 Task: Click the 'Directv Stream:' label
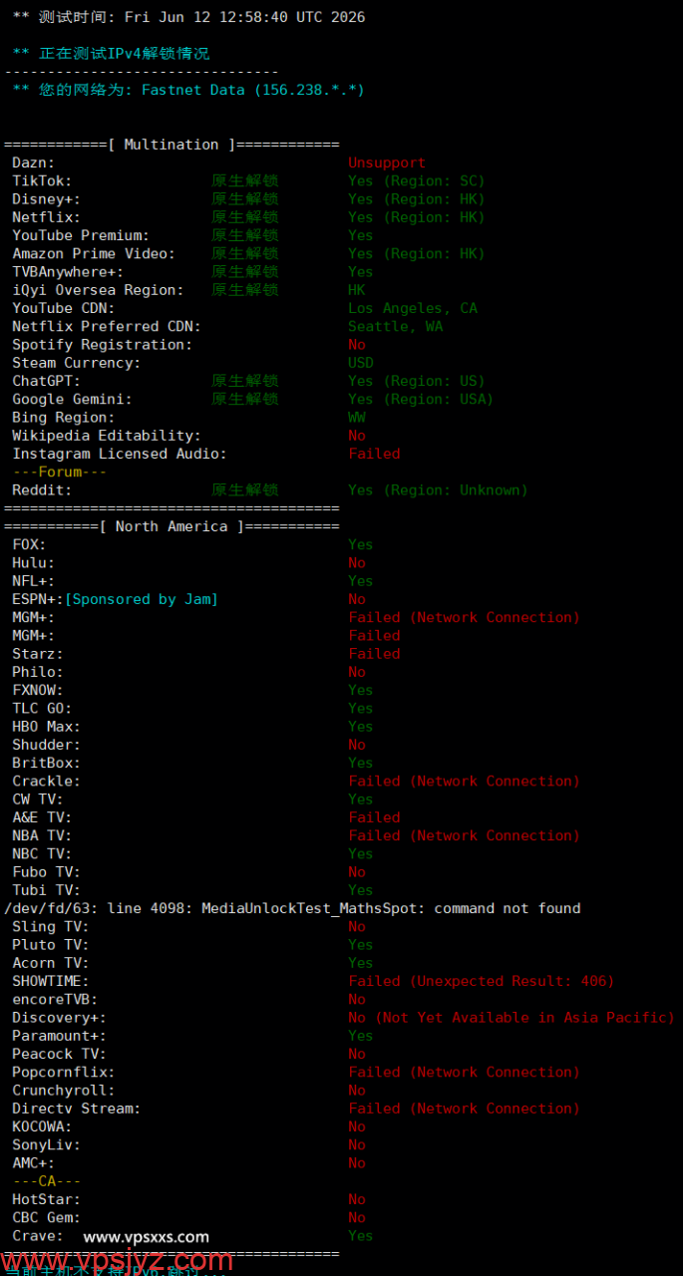pos(77,1109)
